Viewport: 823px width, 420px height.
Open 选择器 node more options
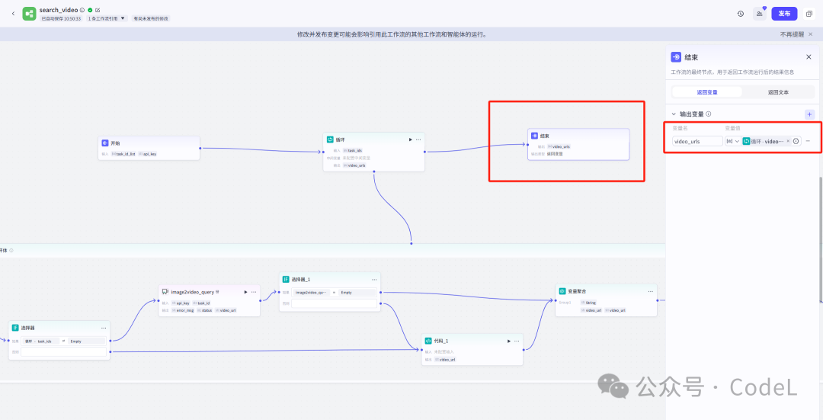click(104, 328)
